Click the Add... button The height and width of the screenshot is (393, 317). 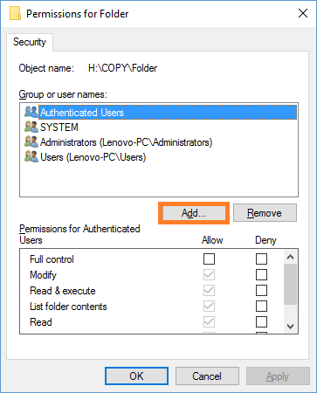pos(194,213)
